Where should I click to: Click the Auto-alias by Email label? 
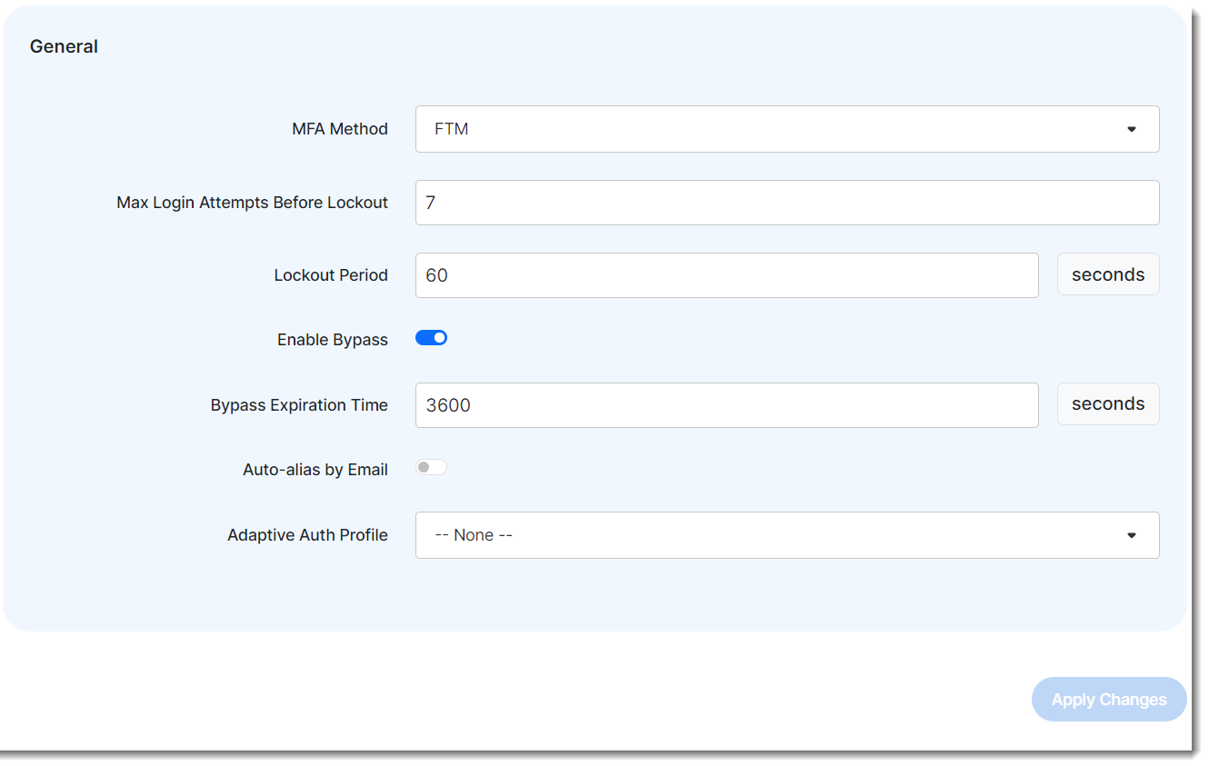[315, 469]
